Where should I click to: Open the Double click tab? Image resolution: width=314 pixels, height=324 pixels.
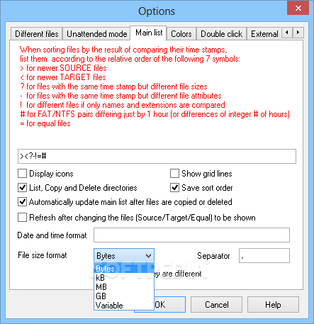click(221, 34)
